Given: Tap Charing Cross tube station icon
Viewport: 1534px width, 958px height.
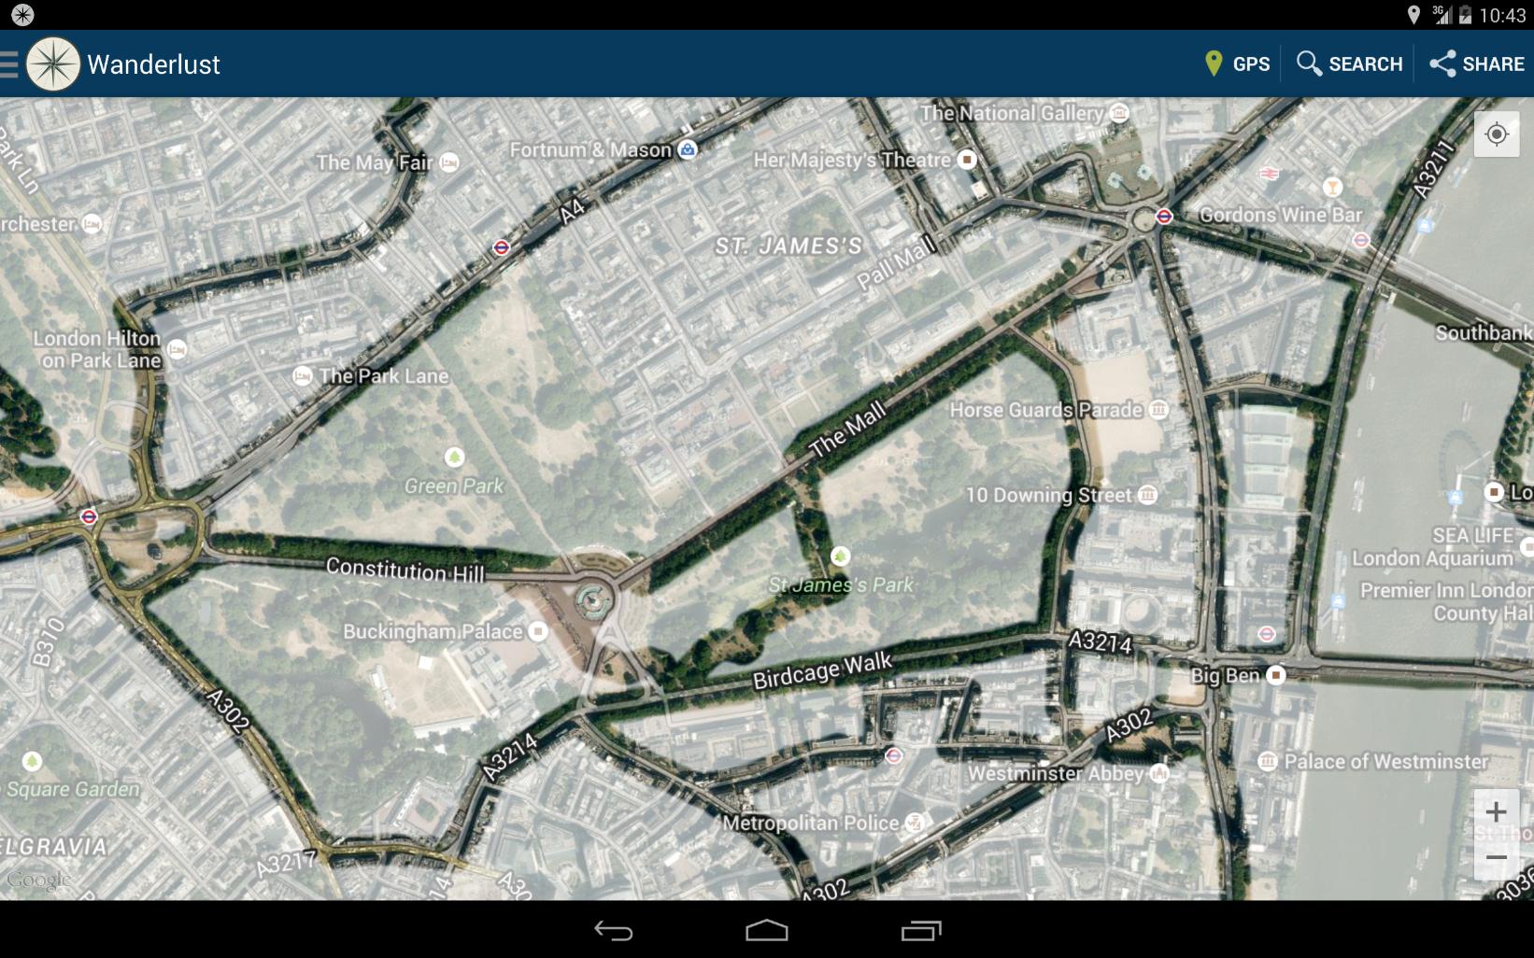Looking at the screenshot, I should (x=1164, y=217).
